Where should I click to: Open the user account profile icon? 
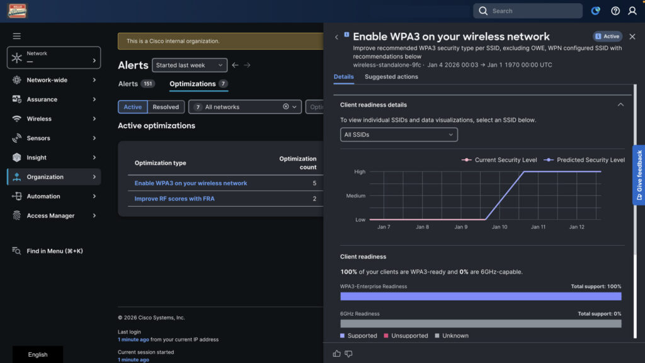(x=632, y=11)
